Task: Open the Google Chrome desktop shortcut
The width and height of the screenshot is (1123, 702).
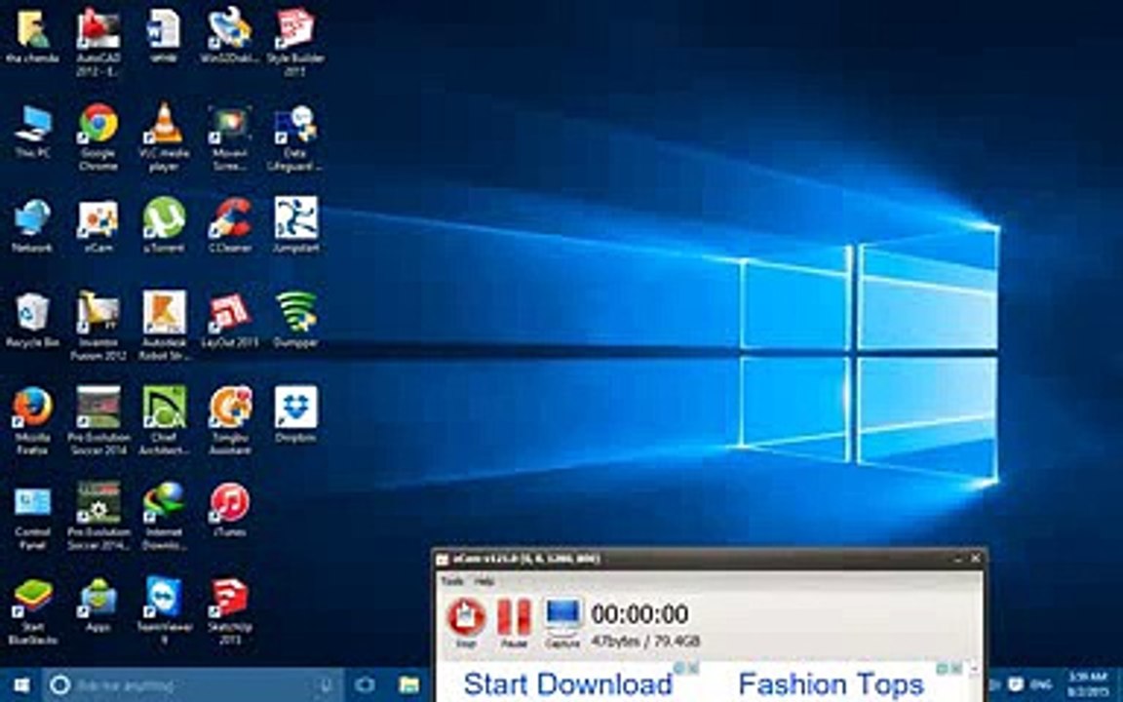Action: [98, 136]
